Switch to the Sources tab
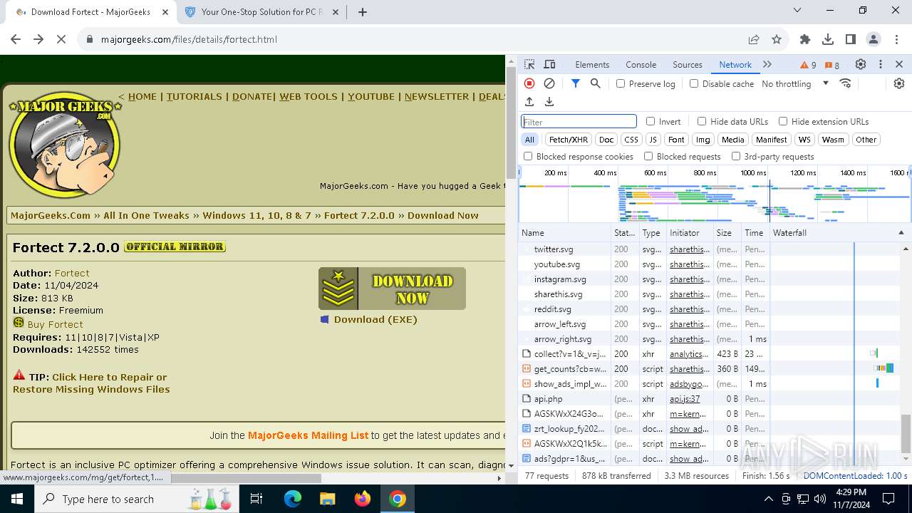This screenshot has width=912, height=513. (x=688, y=64)
